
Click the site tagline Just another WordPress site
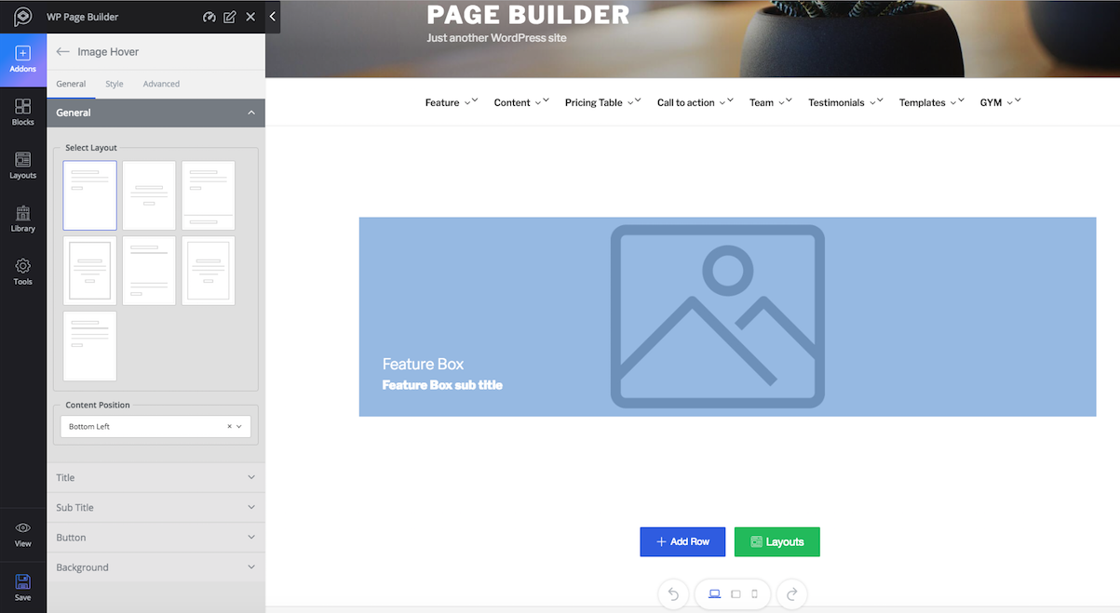click(x=496, y=38)
